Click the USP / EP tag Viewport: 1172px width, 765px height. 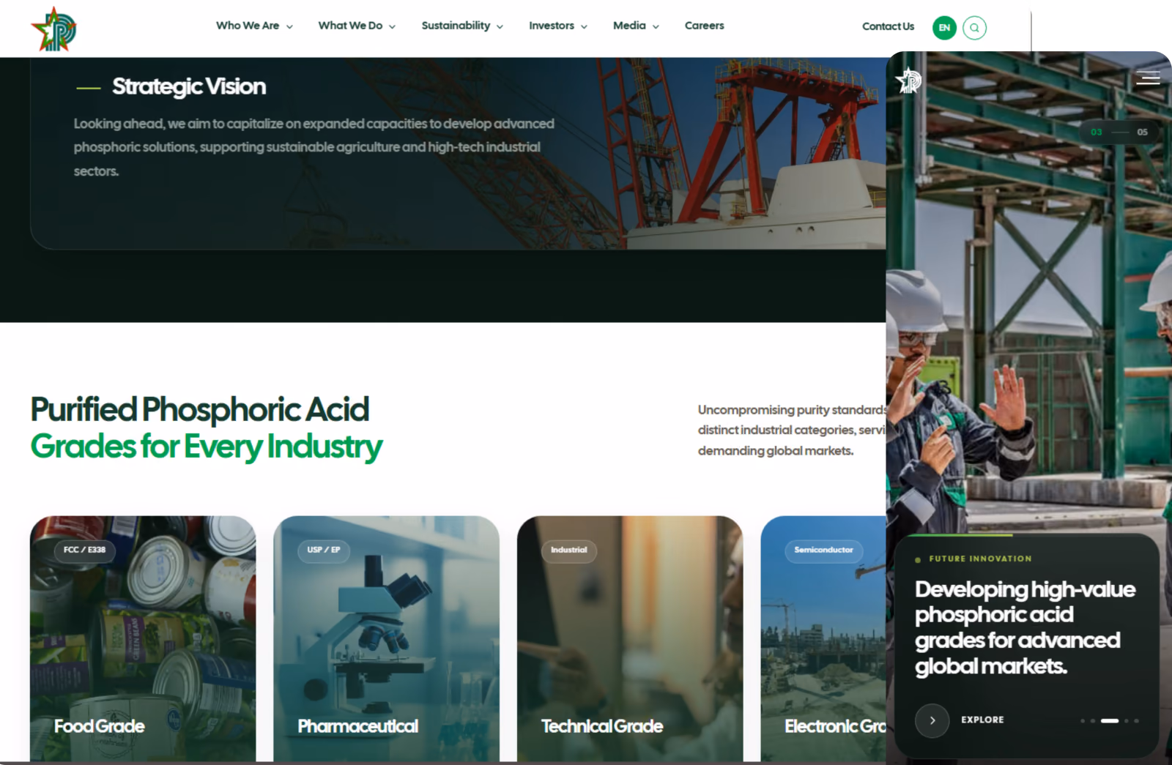324,550
